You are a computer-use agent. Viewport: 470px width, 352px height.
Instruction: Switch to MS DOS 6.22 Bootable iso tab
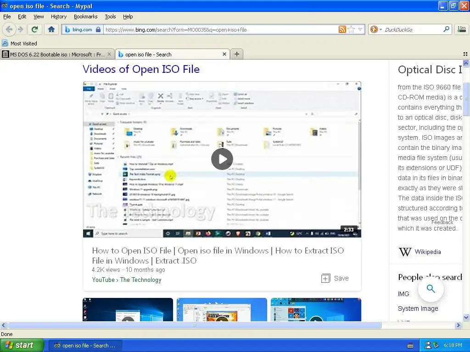[x=57, y=55]
